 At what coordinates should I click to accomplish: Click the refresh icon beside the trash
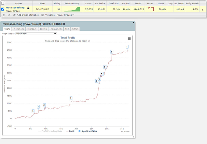point(9,15)
